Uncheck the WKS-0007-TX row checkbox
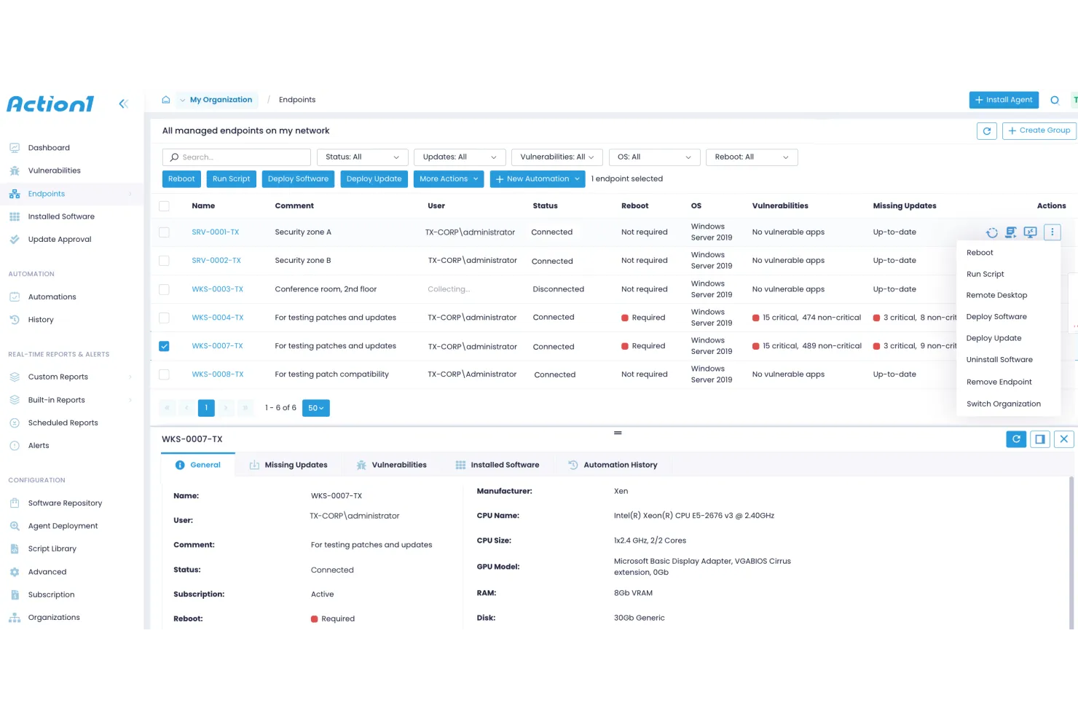Viewport: 1078px width, 719px height. (164, 346)
